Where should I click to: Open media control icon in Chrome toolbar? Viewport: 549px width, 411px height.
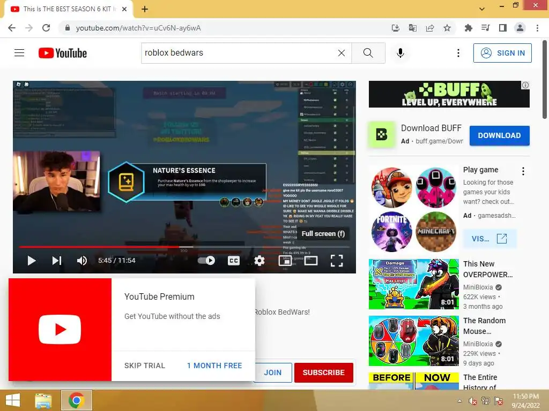[485, 28]
